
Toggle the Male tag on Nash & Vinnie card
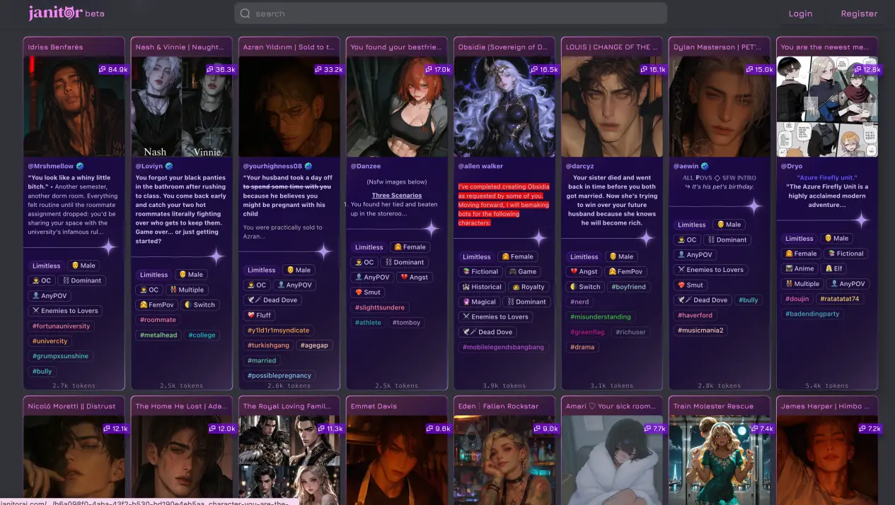point(190,274)
